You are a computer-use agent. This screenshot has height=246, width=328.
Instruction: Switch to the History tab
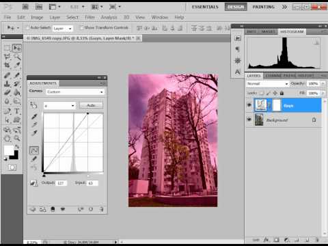pyautogui.click(x=306, y=75)
